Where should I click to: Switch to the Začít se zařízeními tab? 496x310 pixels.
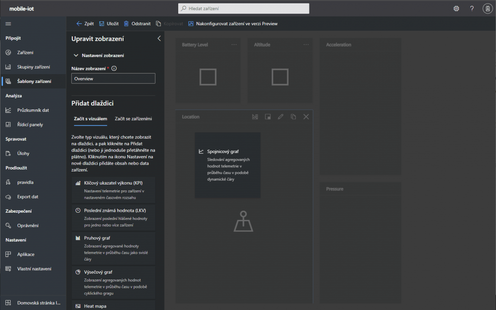133,118
